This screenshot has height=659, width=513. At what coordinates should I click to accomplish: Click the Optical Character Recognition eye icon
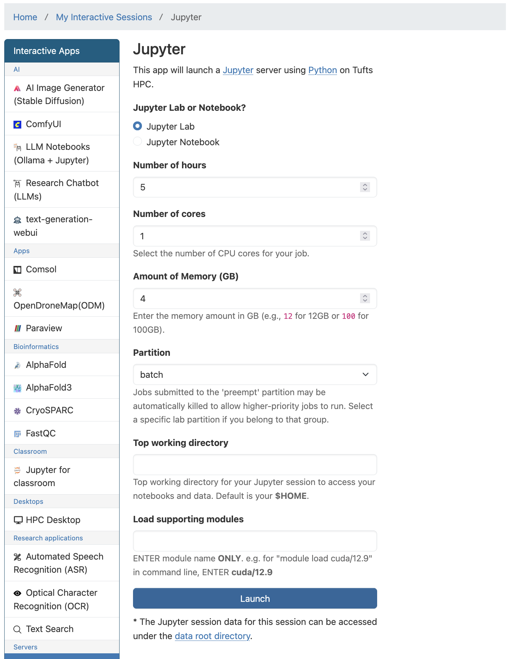tap(17, 593)
